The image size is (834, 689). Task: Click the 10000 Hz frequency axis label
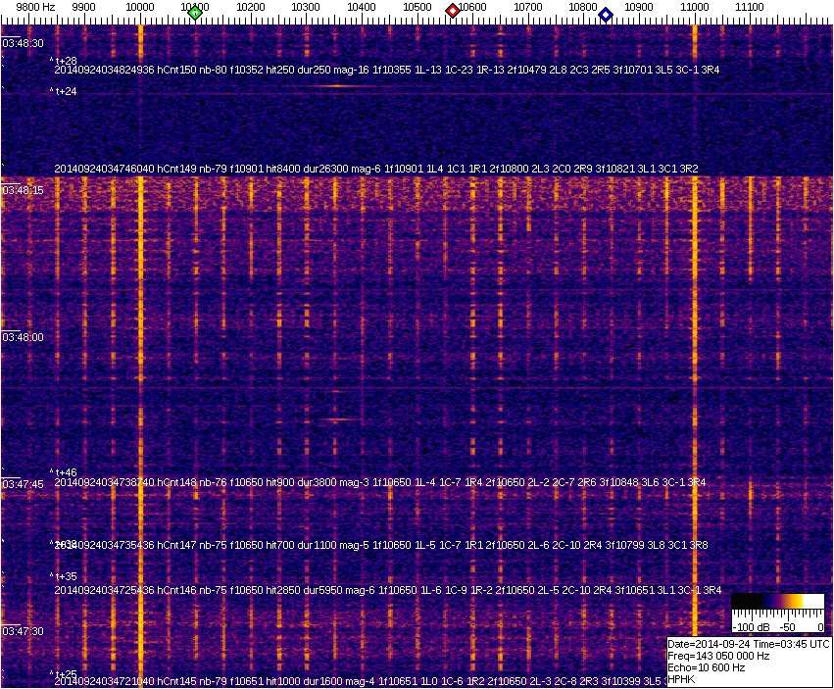(x=140, y=7)
